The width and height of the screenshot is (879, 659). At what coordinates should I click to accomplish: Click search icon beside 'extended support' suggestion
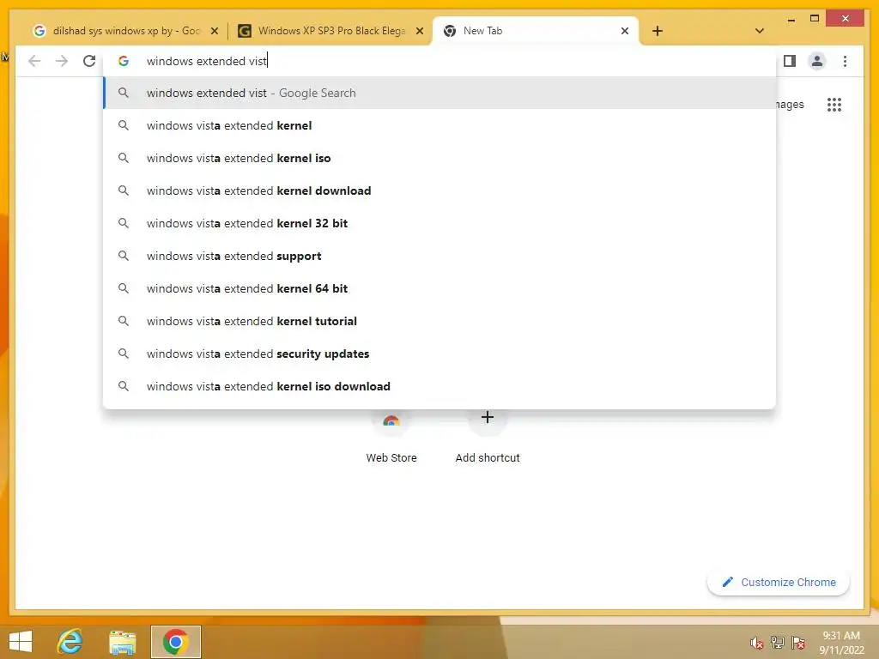point(124,256)
